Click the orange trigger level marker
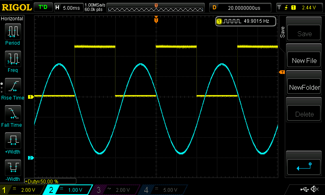325x195 pixels. 282,72
